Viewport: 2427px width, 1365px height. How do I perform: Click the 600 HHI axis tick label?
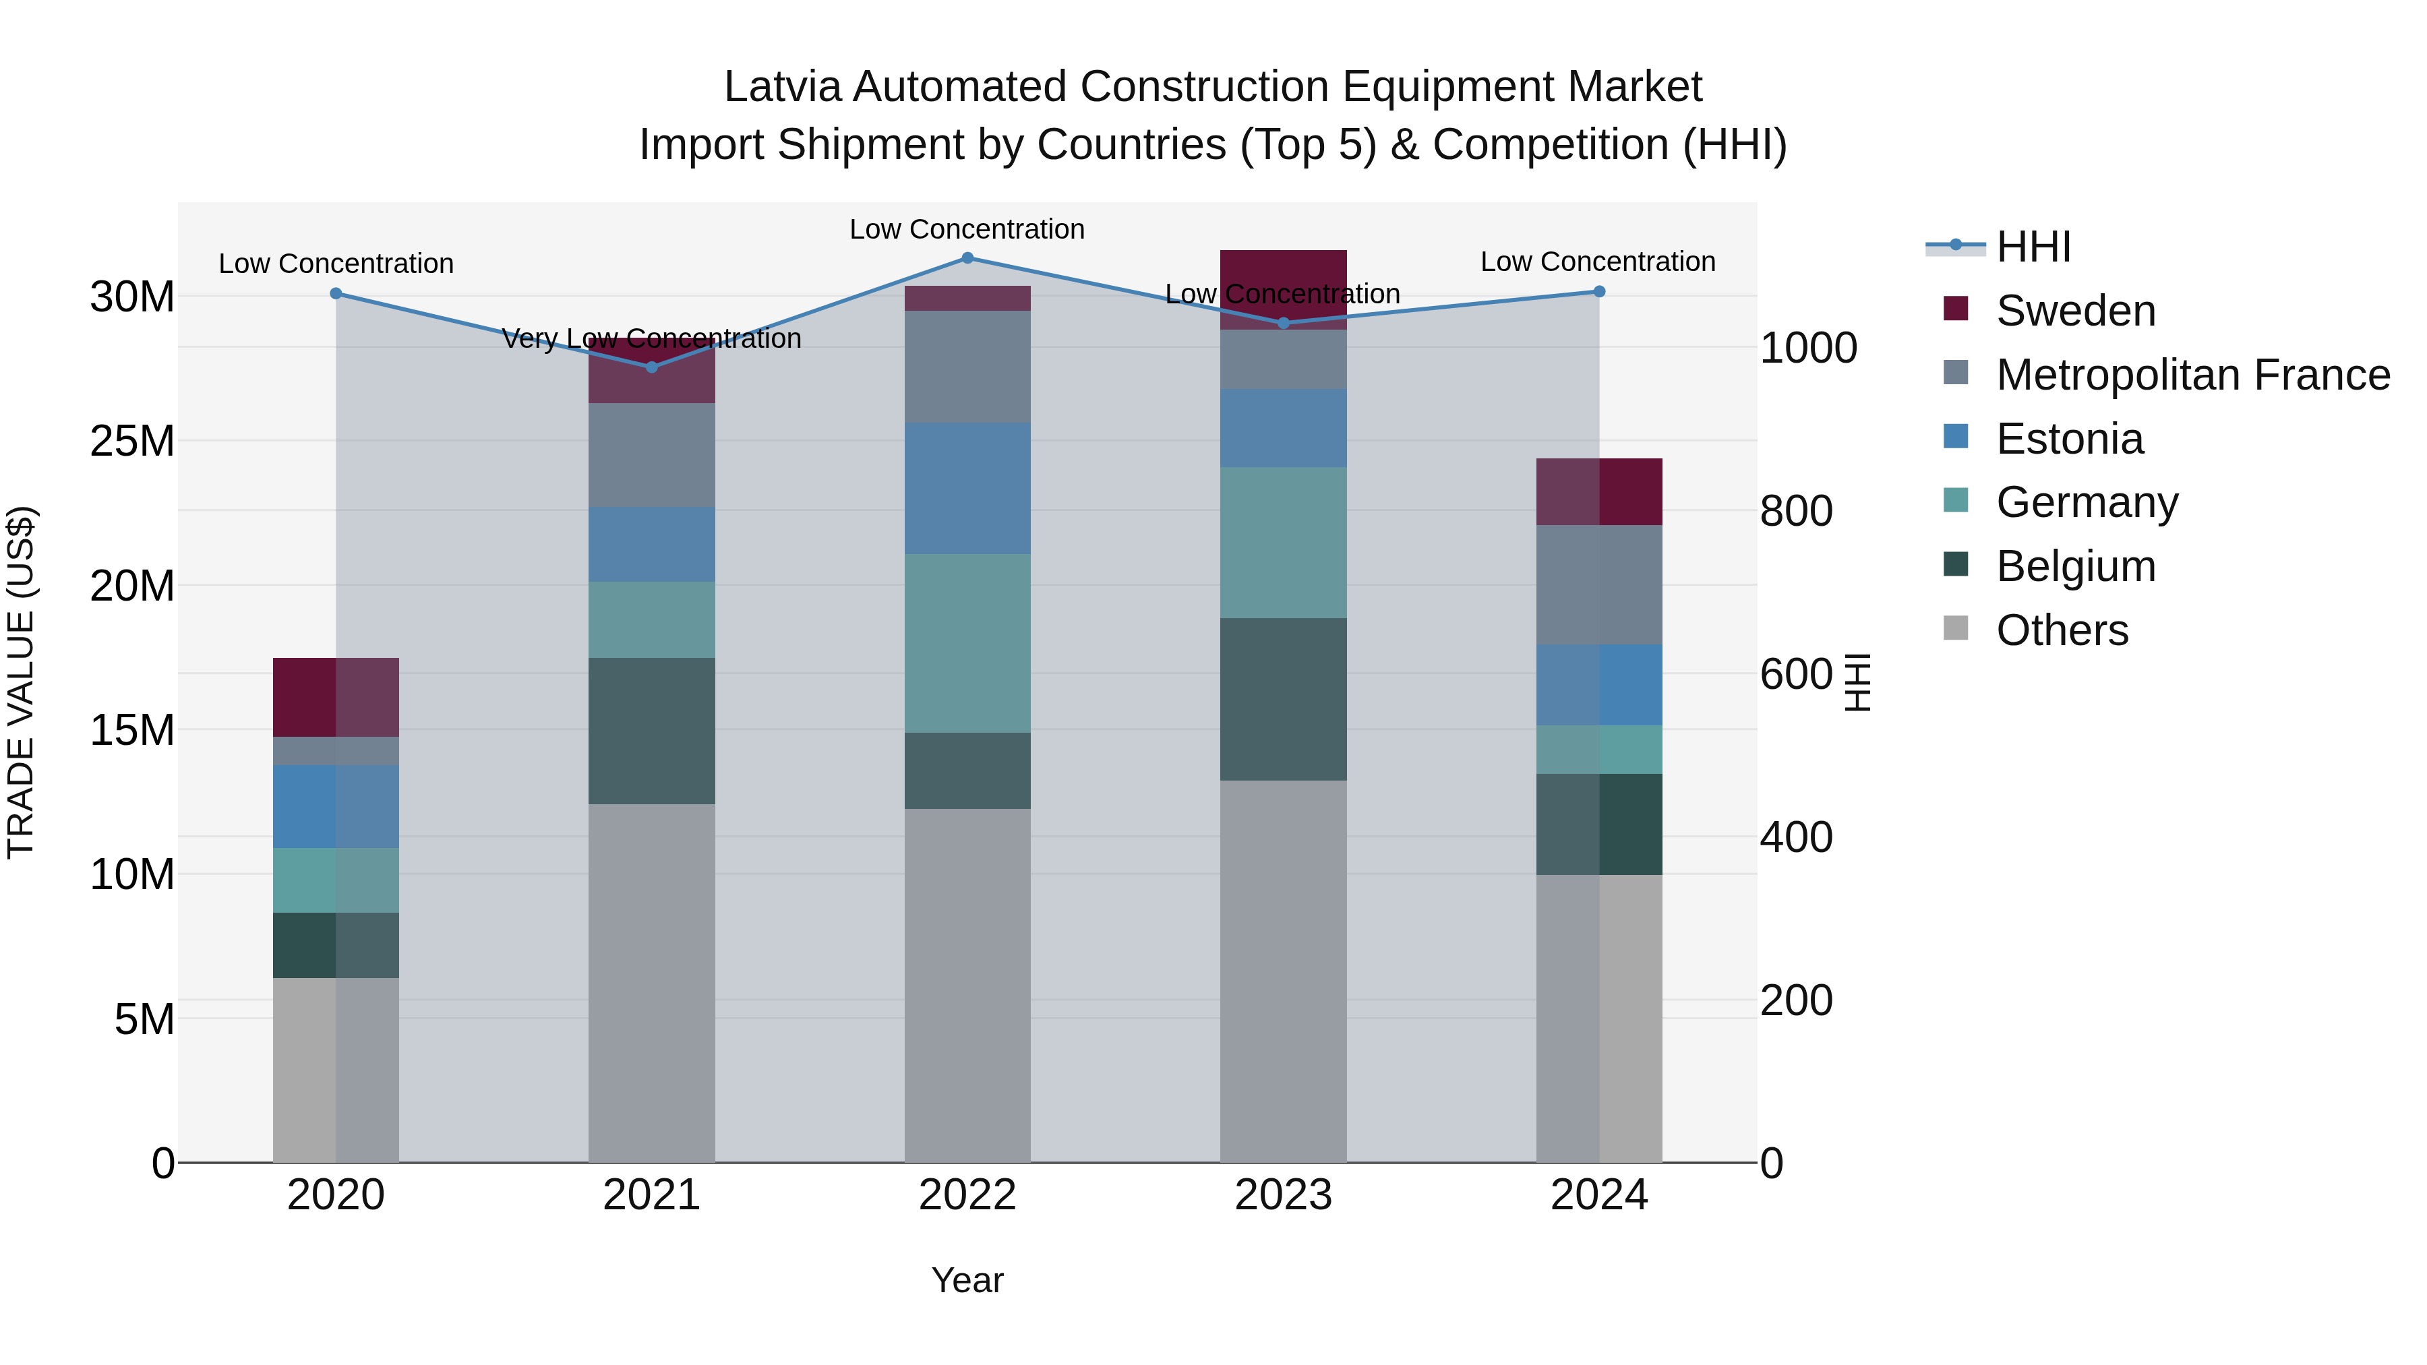tap(1797, 675)
